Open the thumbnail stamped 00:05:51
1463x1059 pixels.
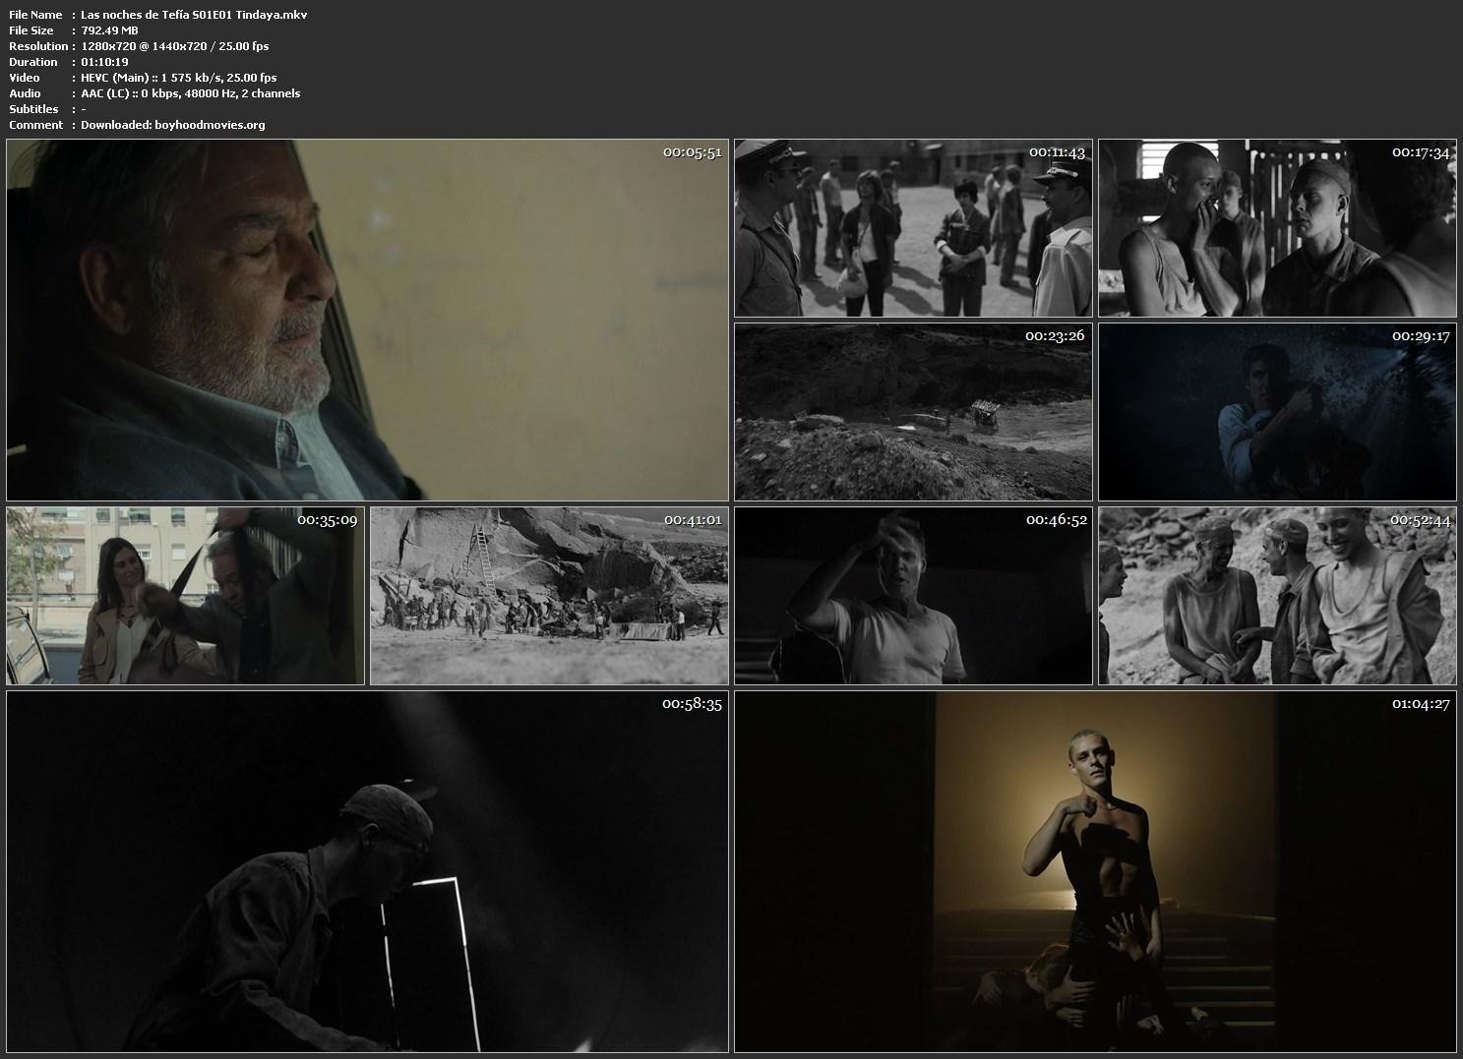tap(367, 321)
